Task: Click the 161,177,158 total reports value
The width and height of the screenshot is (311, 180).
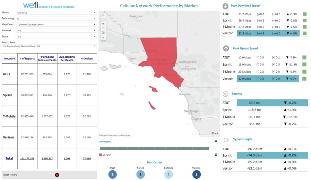Action: [27, 158]
